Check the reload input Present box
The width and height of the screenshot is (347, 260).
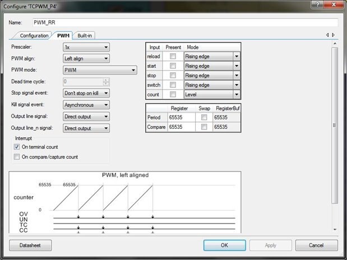click(173, 56)
